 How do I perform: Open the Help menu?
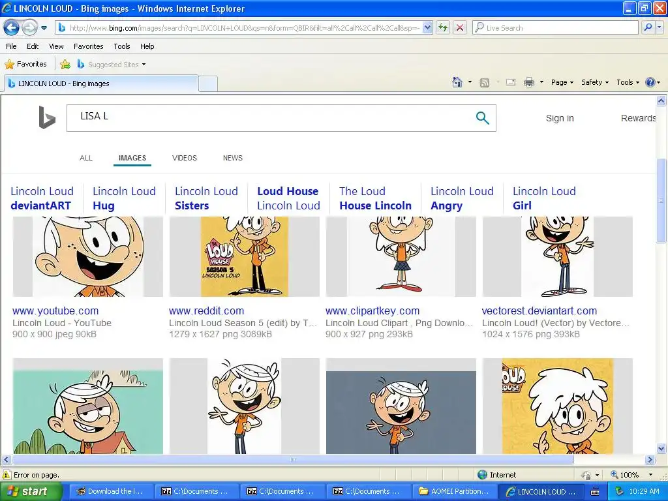pos(147,46)
